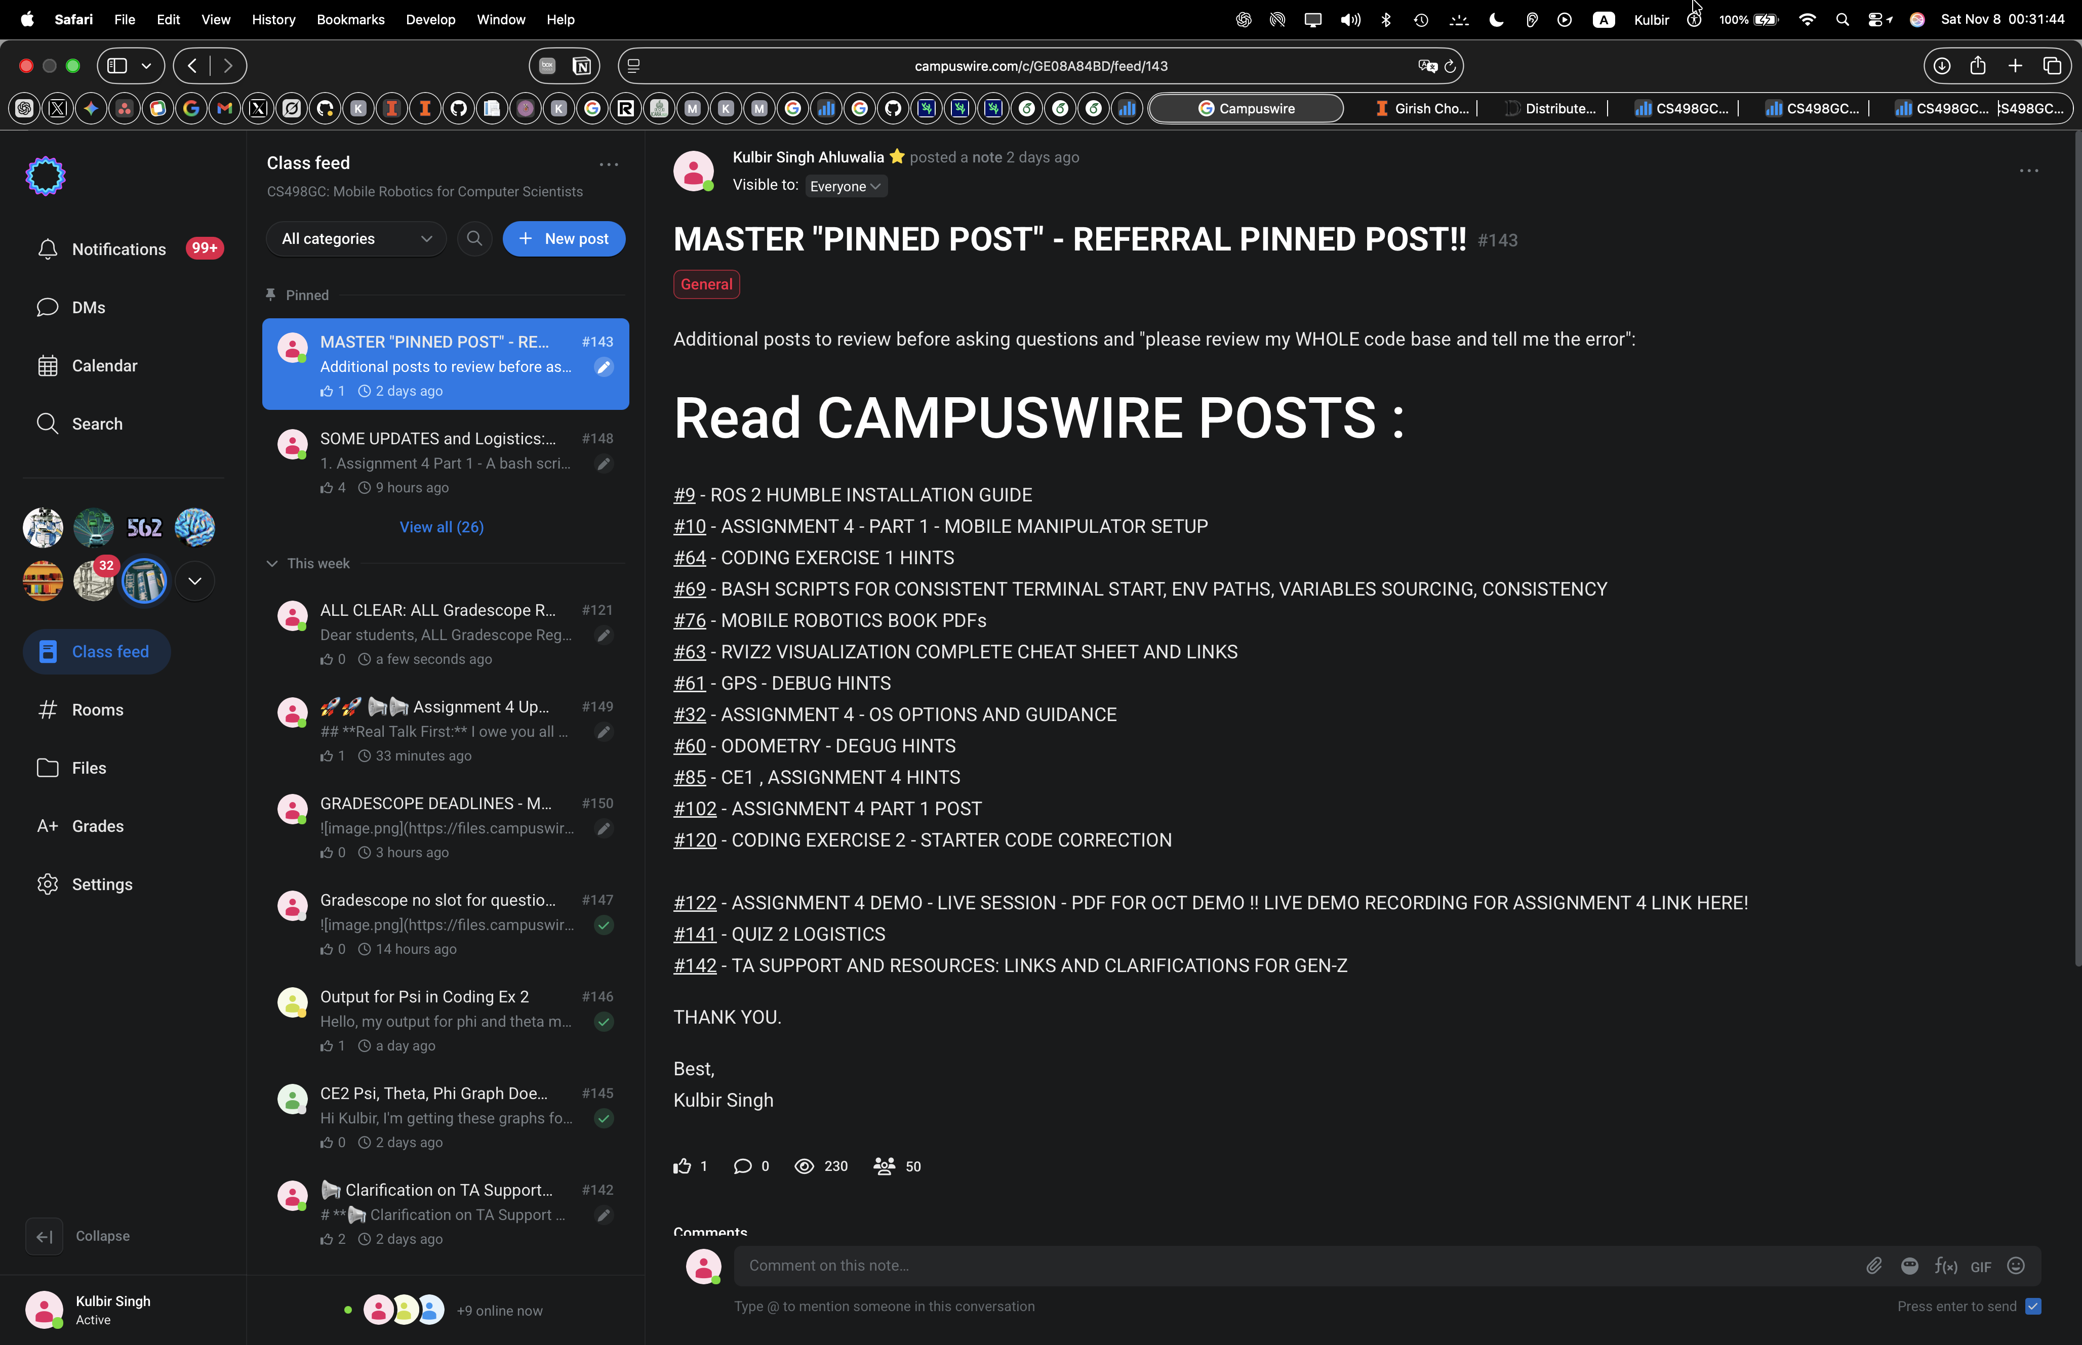Screen dimensions: 2082x1345
Task: Open the Class feed three-dot menu
Action: point(609,163)
